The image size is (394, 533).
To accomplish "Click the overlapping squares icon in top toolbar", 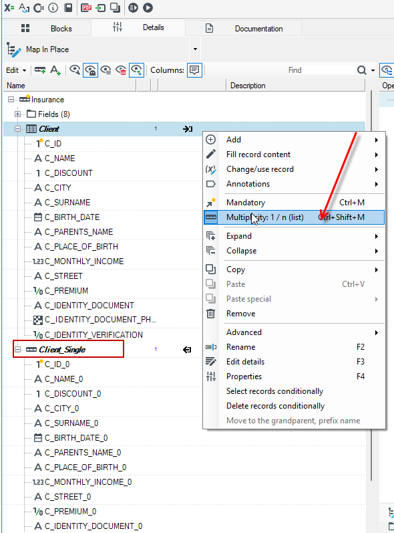I will point(116,7).
